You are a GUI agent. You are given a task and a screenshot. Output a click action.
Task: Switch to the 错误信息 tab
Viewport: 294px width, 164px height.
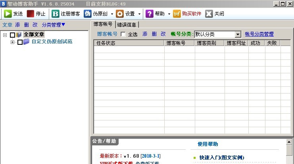point(127,25)
